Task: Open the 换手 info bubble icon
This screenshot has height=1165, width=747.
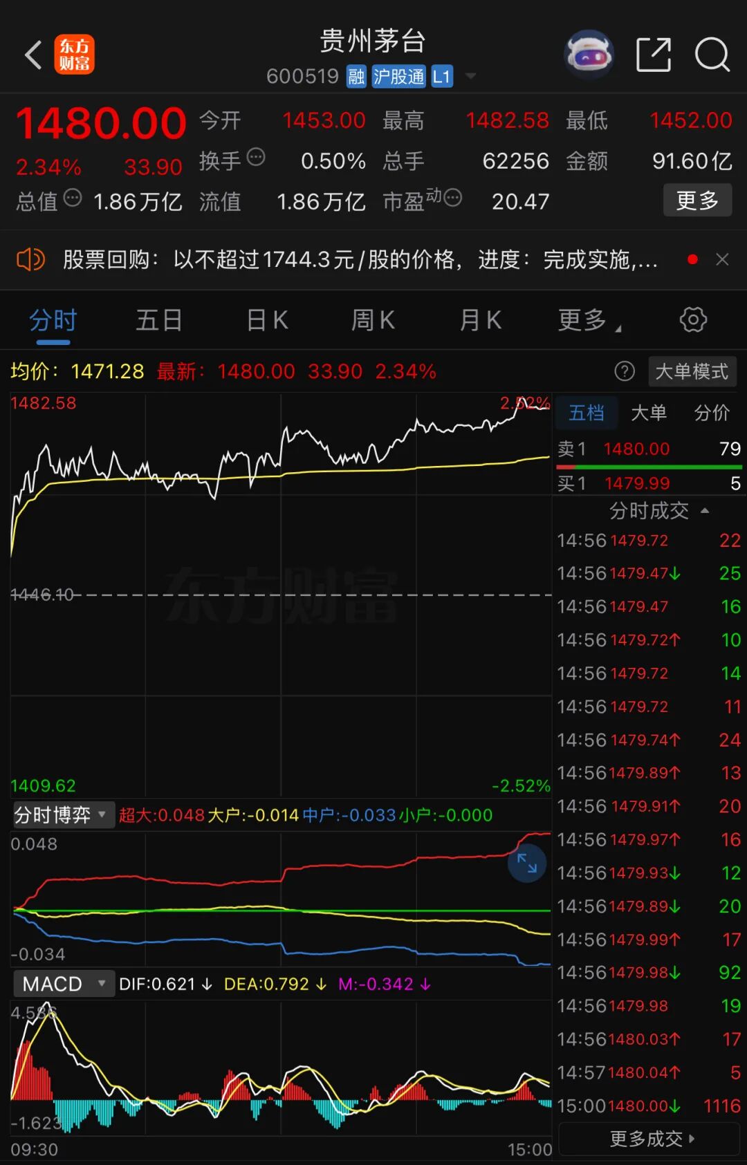Action: [x=256, y=157]
